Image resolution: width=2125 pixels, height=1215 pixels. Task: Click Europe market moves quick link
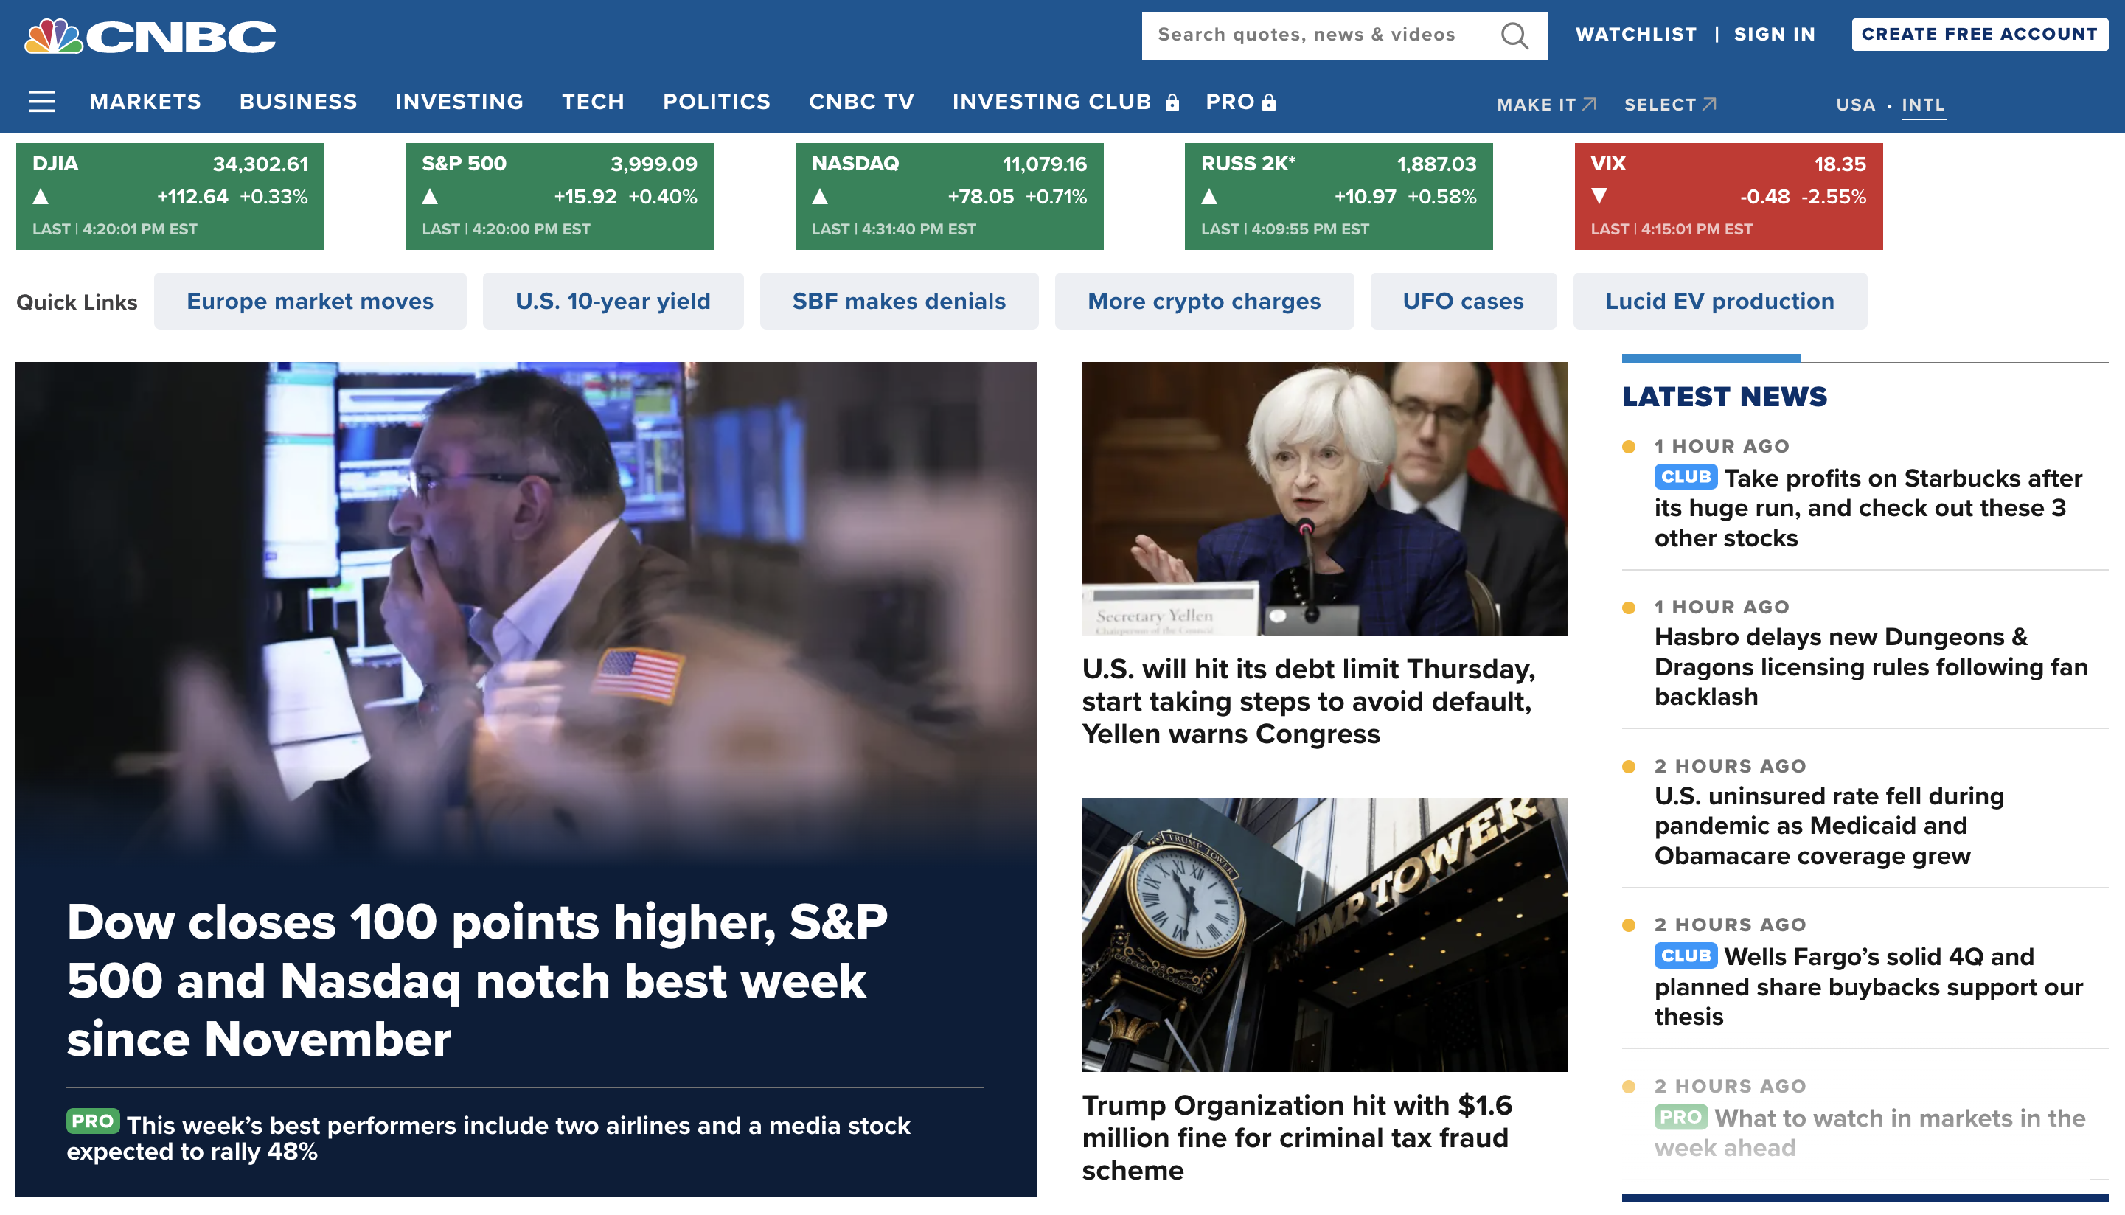pos(310,302)
